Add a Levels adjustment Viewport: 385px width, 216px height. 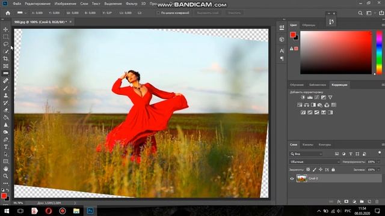(x=310, y=97)
